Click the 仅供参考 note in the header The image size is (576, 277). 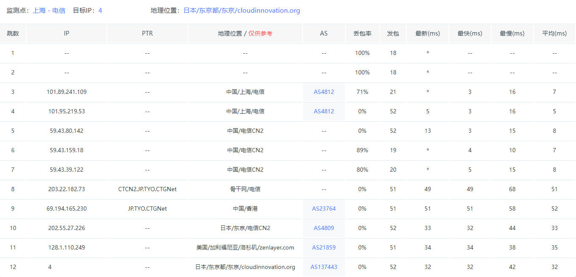[x=260, y=33]
